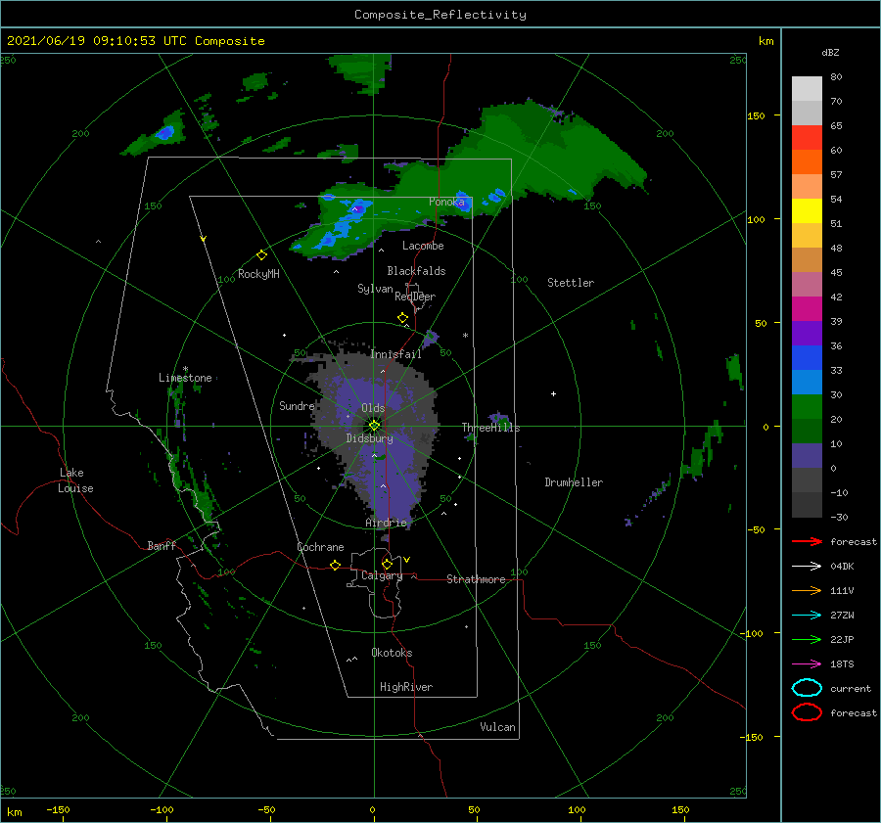
Task: Click the Strathmore label
Action: pyautogui.click(x=476, y=579)
